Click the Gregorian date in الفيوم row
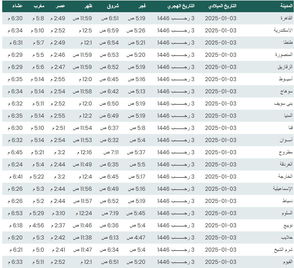The height and width of the screenshot is (268, 294). click(221, 262)
